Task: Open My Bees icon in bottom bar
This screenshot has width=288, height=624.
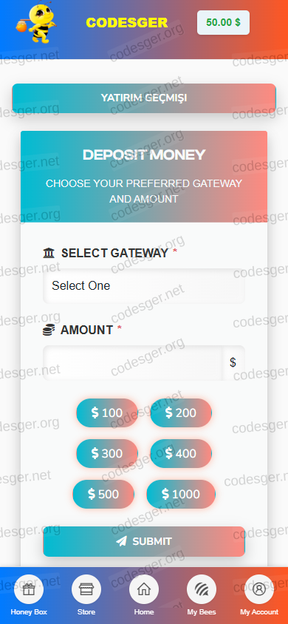Action: tap(202, 589)
